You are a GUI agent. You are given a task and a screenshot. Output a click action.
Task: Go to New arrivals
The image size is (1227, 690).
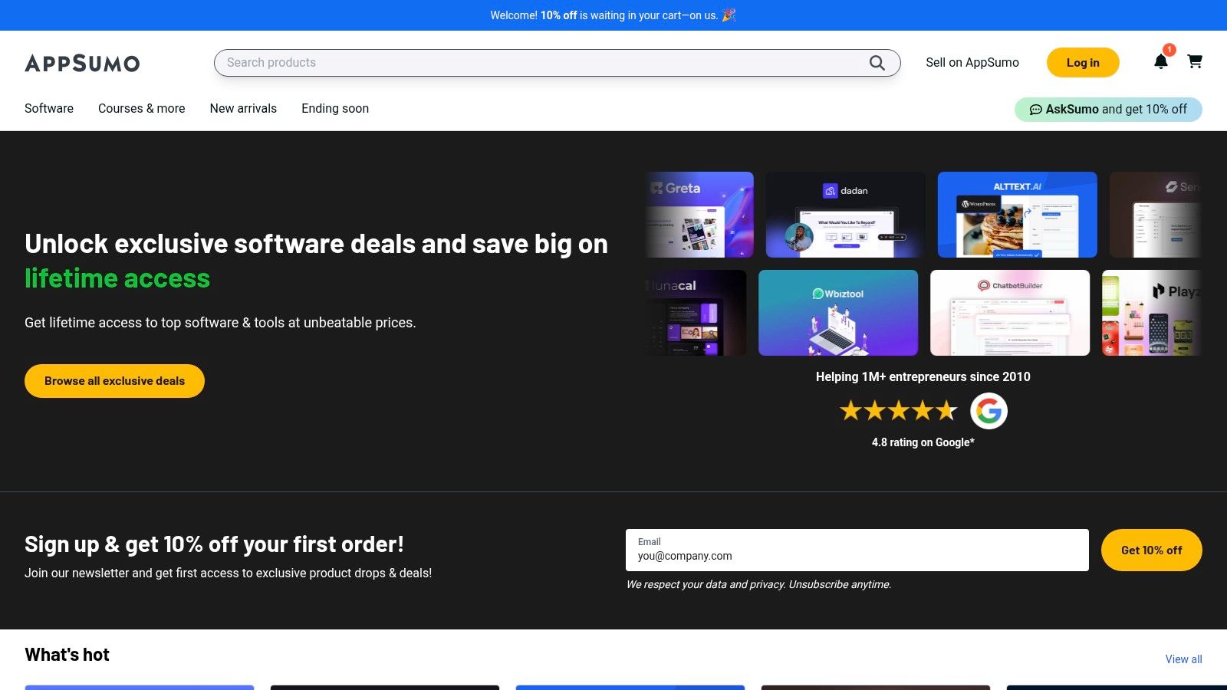point(243,108)
